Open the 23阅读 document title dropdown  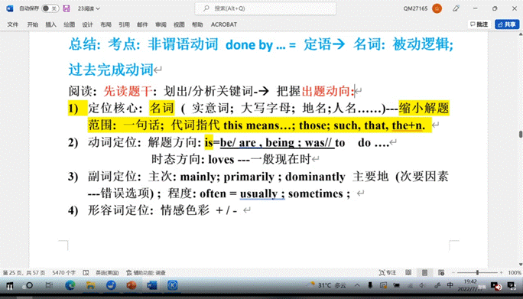click(x=89, y=8)
